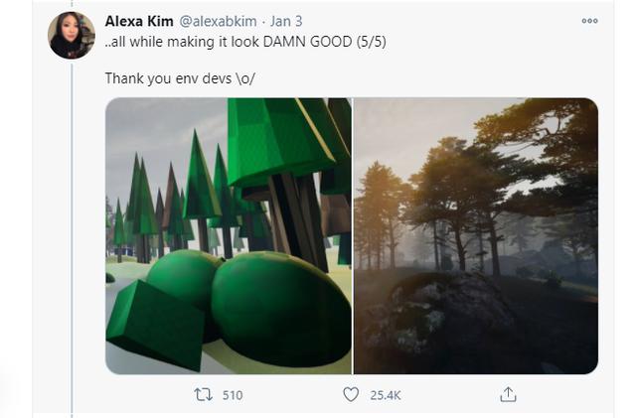
Task: Open Alexa Kim's profile via display name
Action: (x=139, y=21)
